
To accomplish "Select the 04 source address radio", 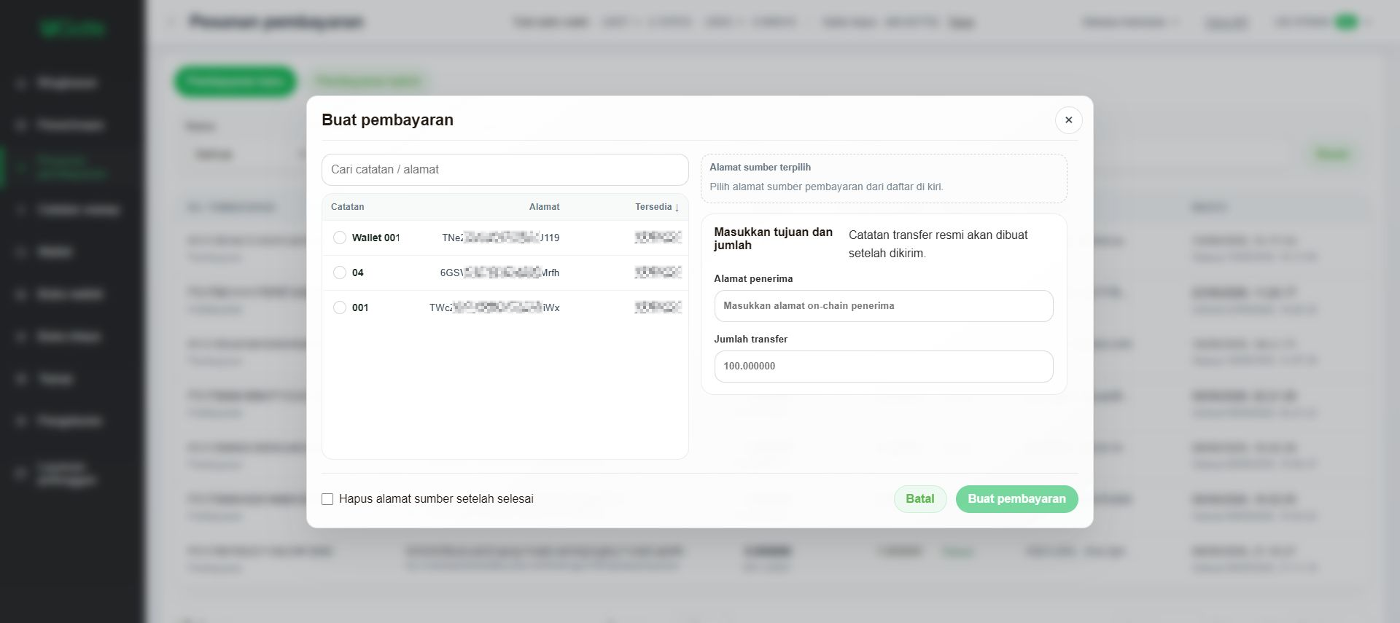I will coord(340,273).
